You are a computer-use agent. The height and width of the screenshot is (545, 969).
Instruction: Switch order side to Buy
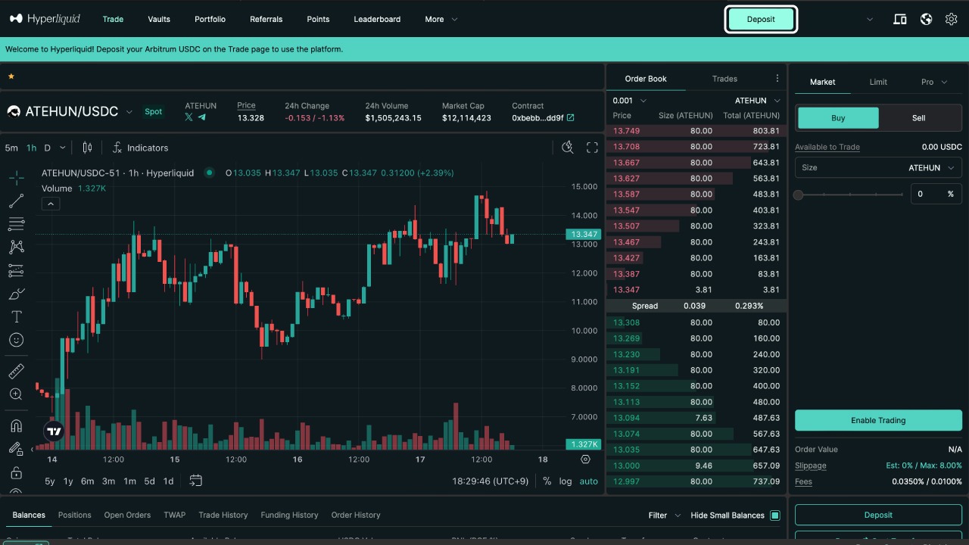coord(838,118)
